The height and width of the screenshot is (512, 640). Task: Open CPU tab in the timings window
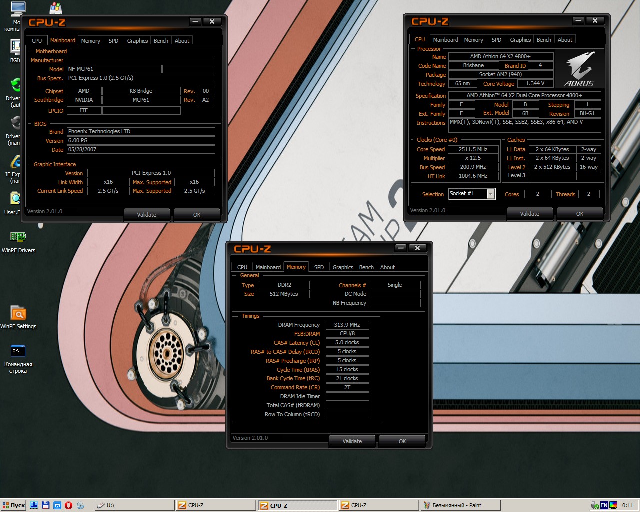tap(242, 267)
